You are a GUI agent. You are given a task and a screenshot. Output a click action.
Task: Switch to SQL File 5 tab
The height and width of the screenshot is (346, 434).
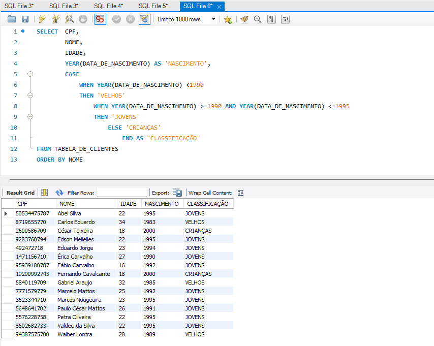coord(153,6)
